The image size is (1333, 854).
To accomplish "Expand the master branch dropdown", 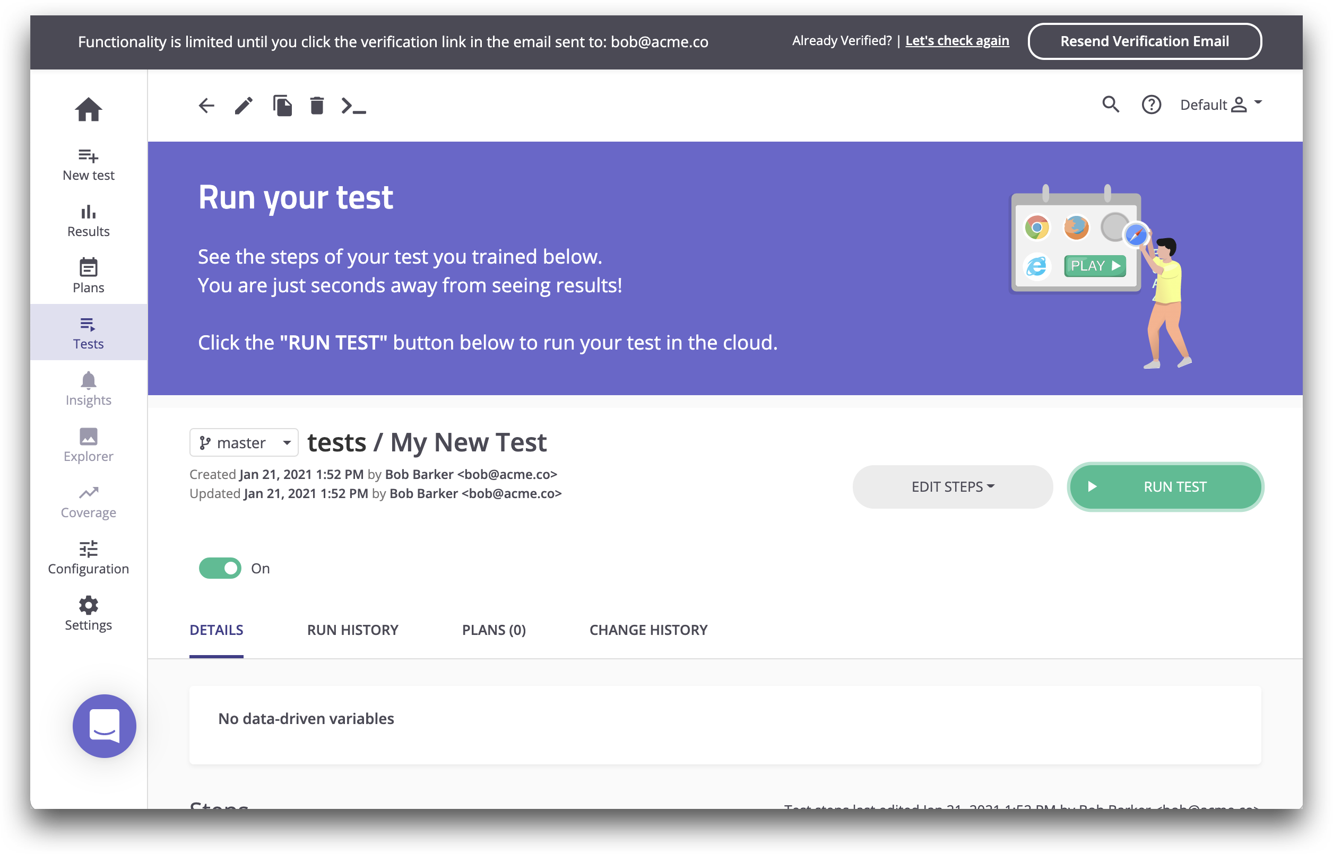I will (x=244, y=442).
